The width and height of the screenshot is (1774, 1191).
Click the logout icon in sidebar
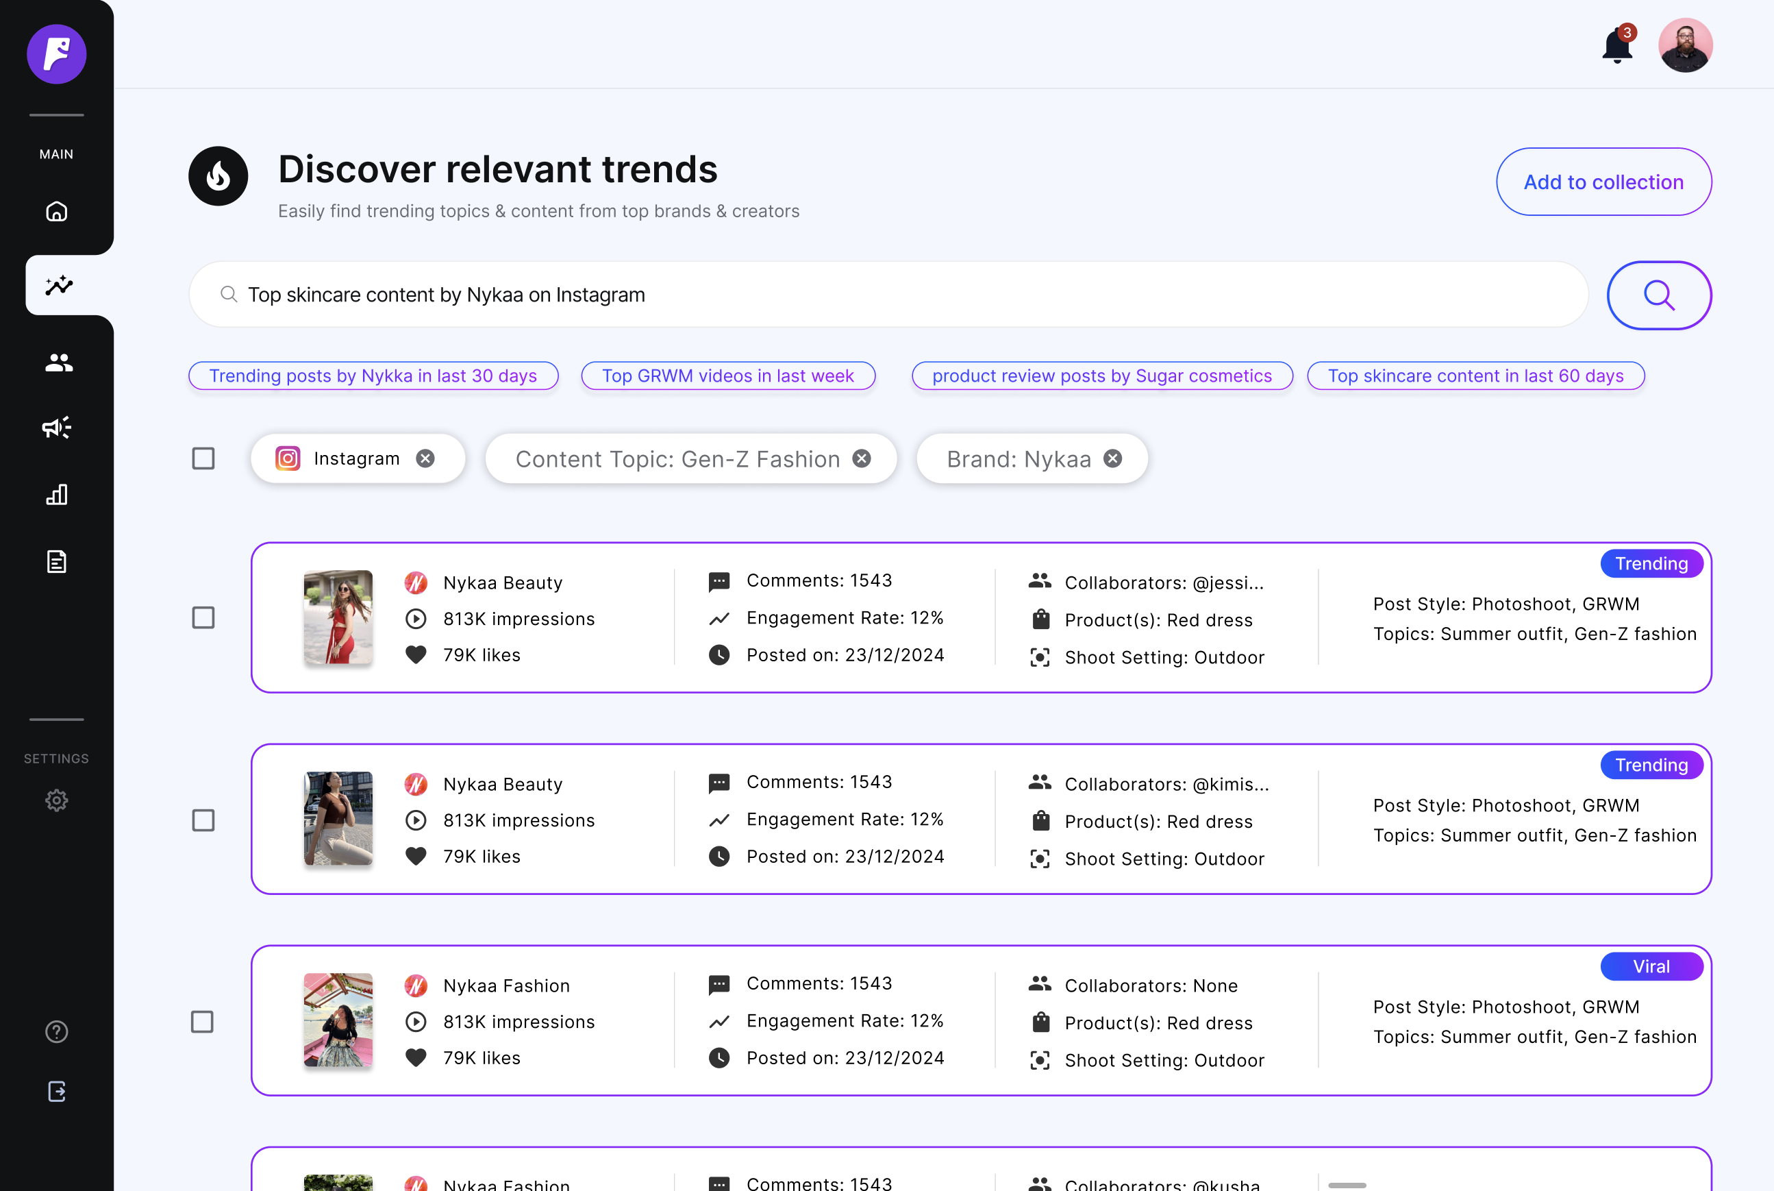pos(57,1092)
